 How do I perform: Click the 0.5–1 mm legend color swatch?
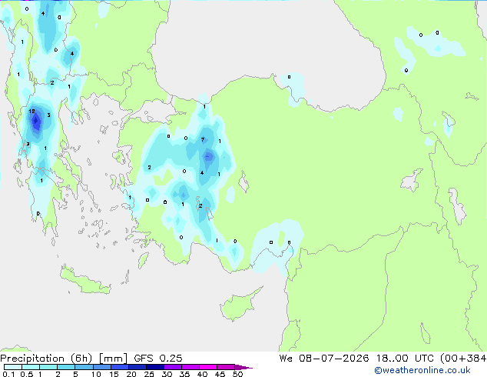pyautogui.click(x=31, y=367)
